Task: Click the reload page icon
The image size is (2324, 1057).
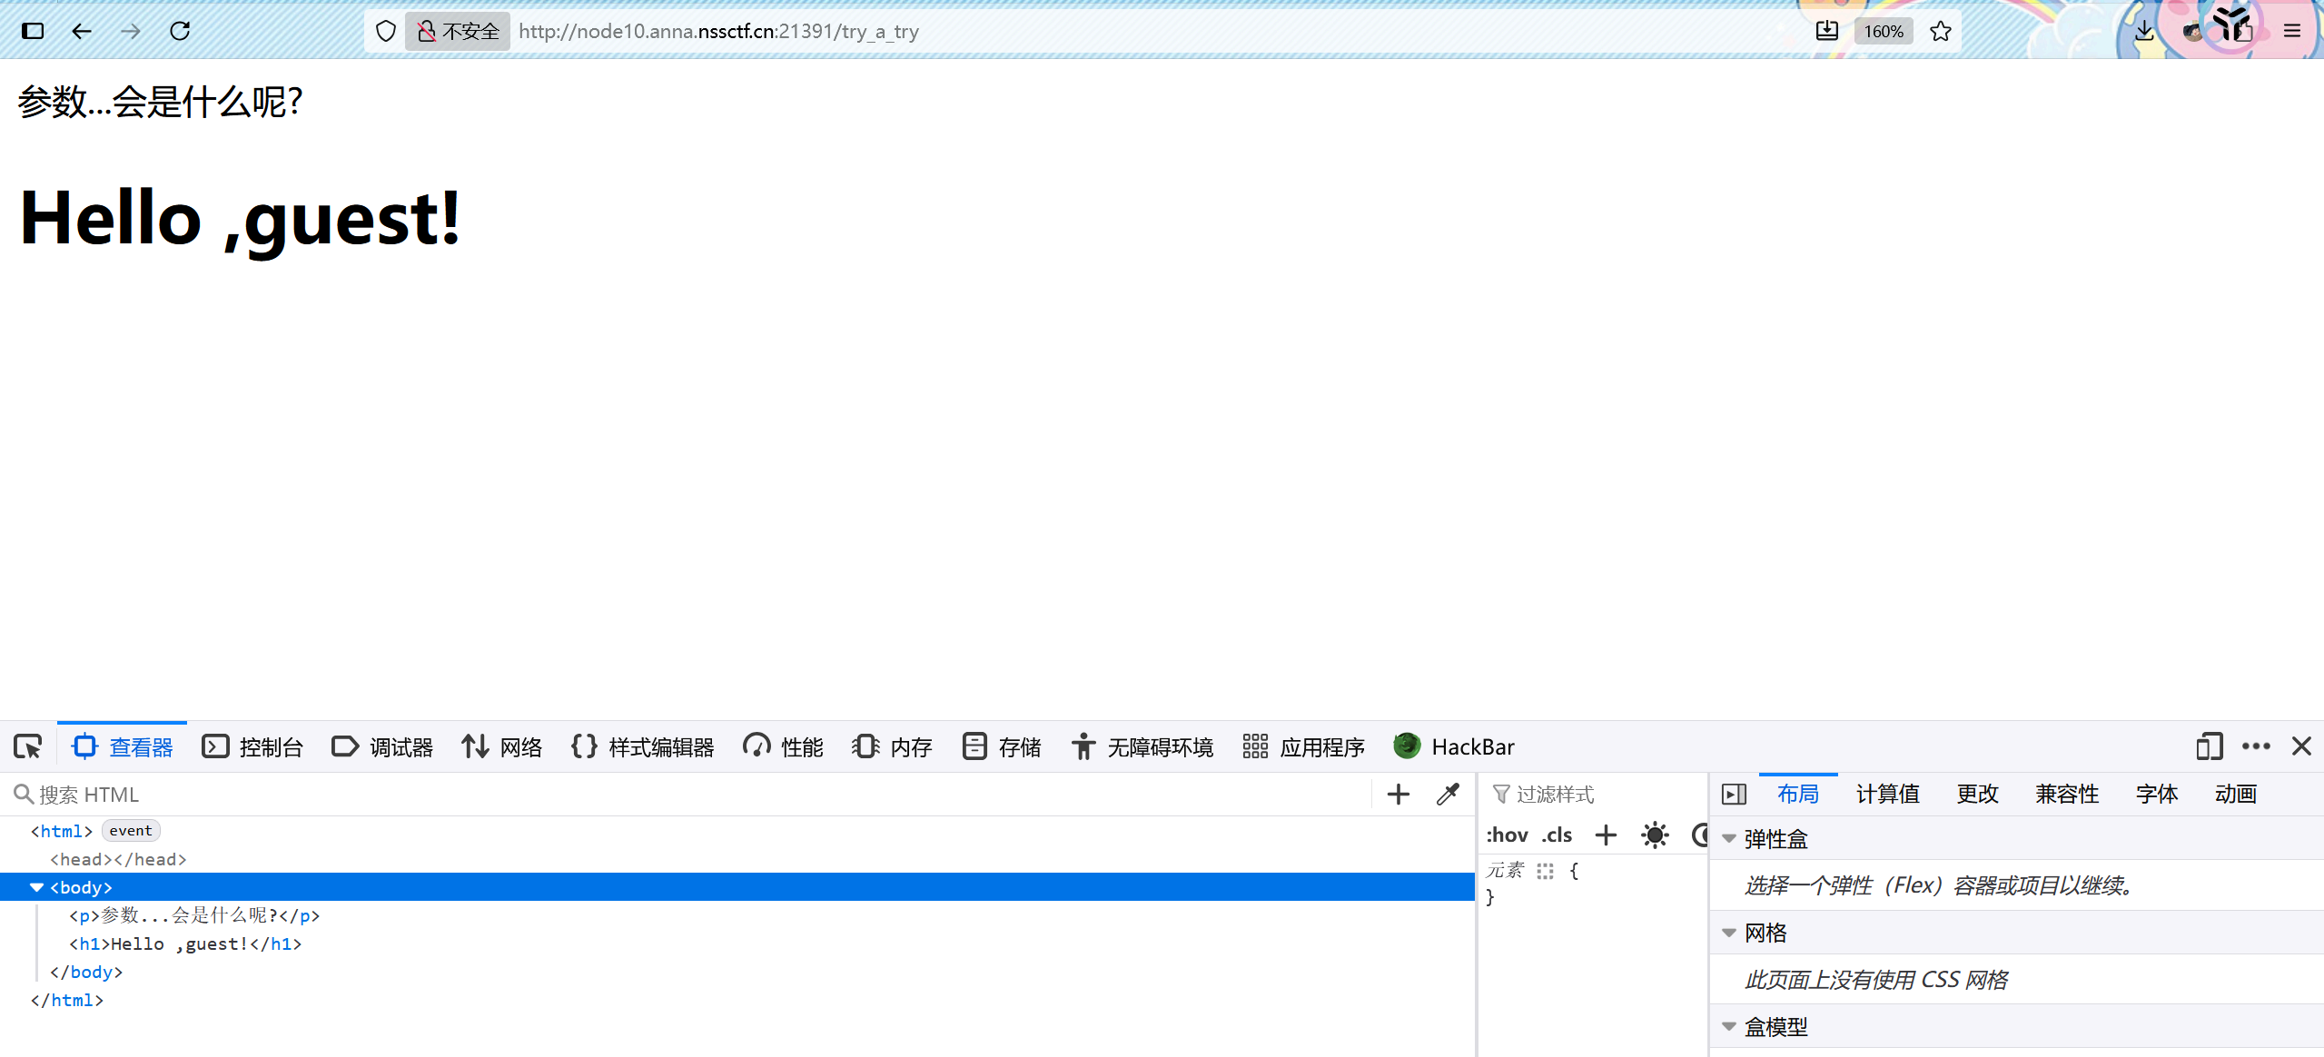Action: [180, 31]
